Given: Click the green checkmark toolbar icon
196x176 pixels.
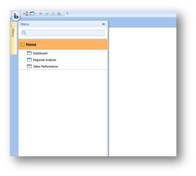Looking at the screenshot, I should pyautogui.click(x=47, y=14).
